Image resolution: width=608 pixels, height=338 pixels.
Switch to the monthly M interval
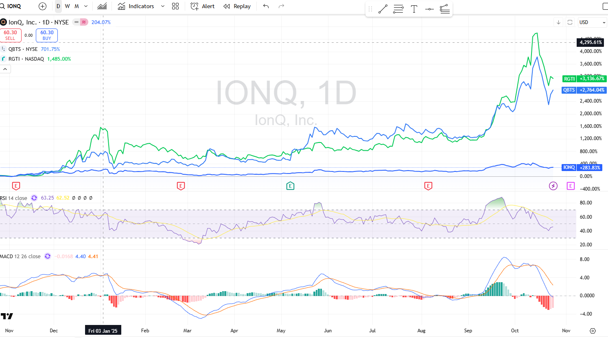pyautogui.click(x=77, y=6)
